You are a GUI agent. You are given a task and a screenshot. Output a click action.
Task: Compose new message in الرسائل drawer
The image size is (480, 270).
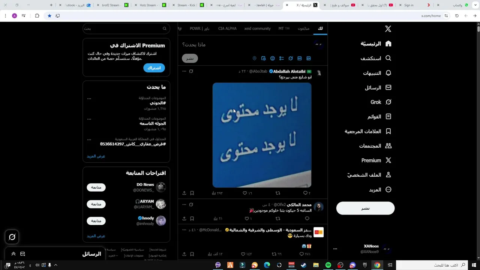click(x=22, y=254)
